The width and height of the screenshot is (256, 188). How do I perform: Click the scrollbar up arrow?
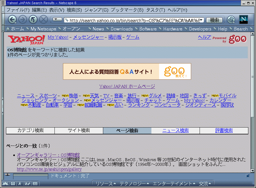pos(252,34)
